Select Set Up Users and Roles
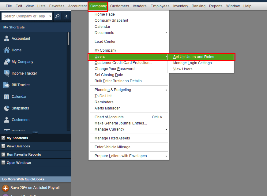Screen dimensions: 267x196 [201, 57]
